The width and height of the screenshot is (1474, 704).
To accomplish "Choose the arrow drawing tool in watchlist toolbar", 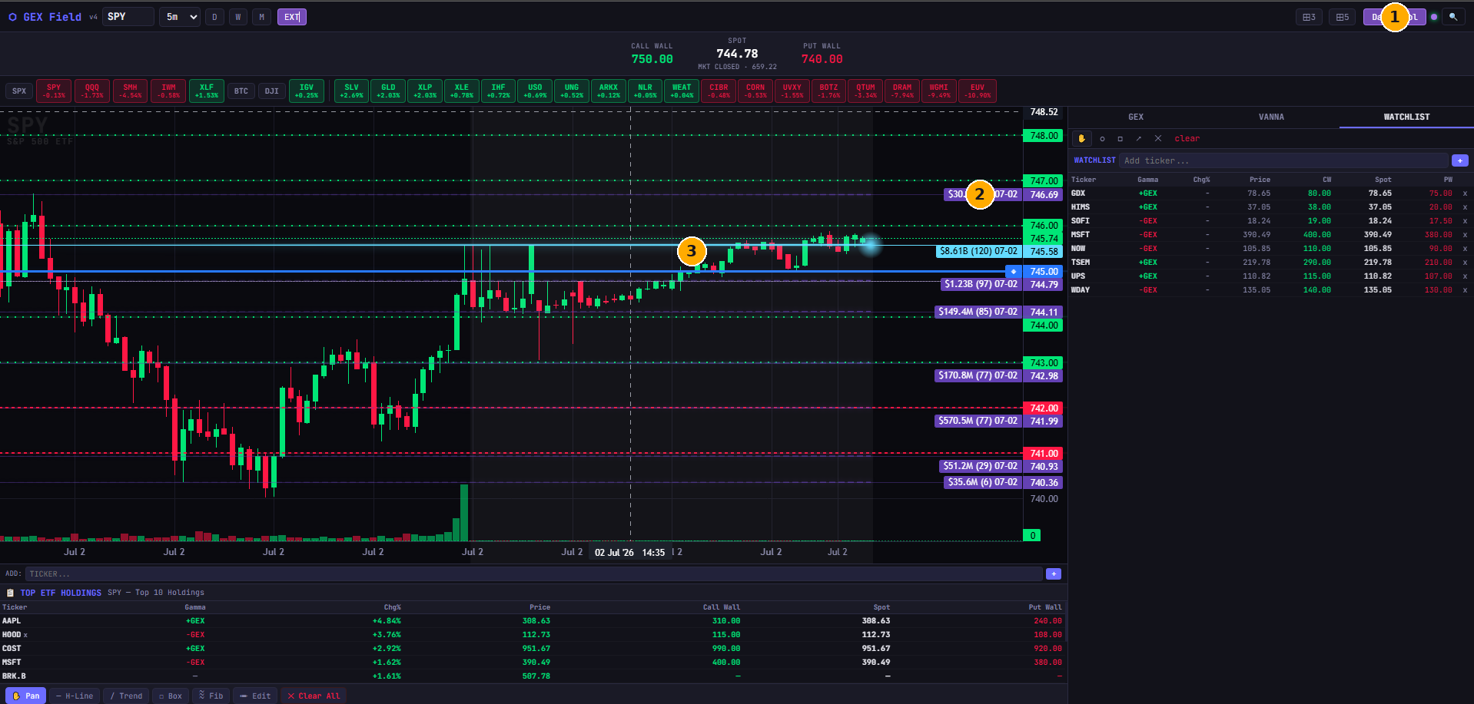I will 1139,139.
